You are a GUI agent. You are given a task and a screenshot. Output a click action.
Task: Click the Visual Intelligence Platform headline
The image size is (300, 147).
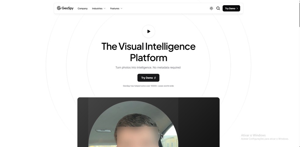[x=148, y=52]
